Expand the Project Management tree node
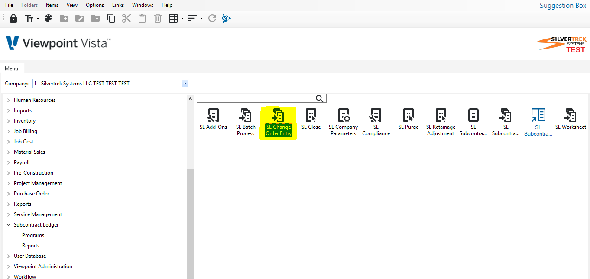 [x=9, y=183]
